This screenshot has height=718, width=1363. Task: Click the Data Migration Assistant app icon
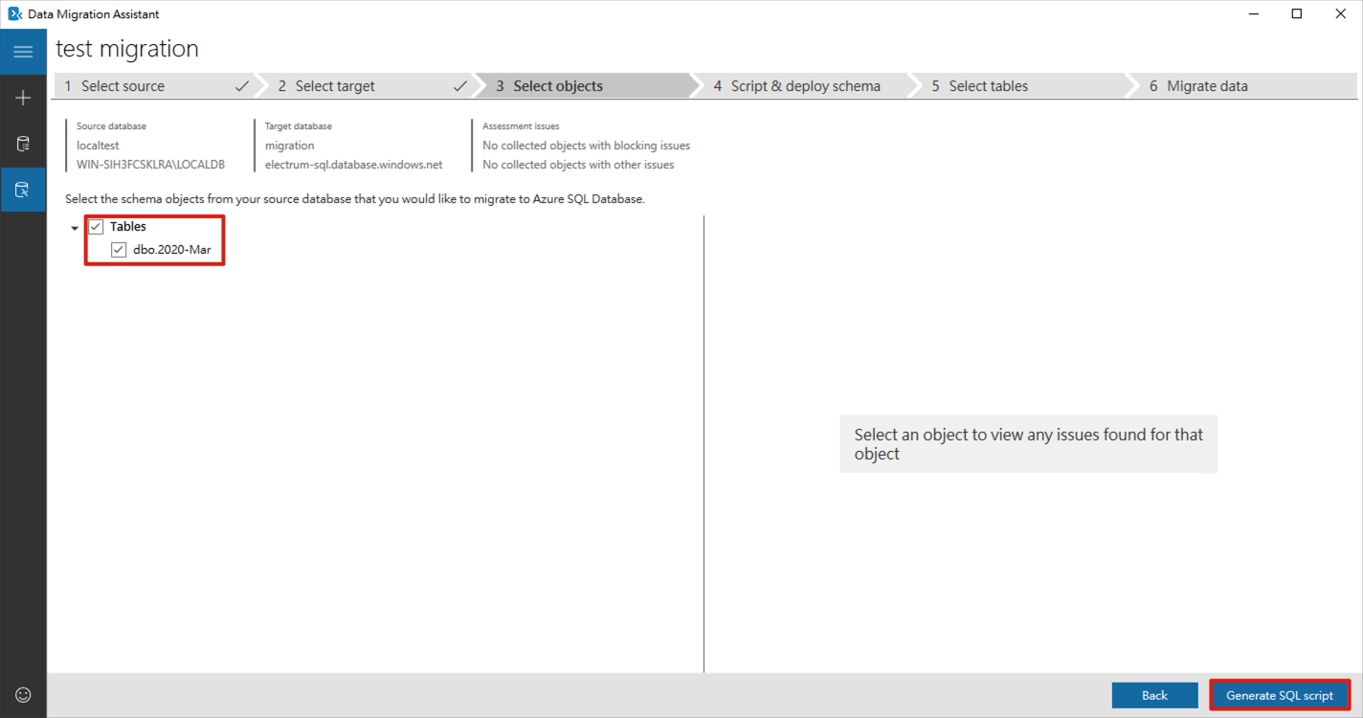coord(14,14)
